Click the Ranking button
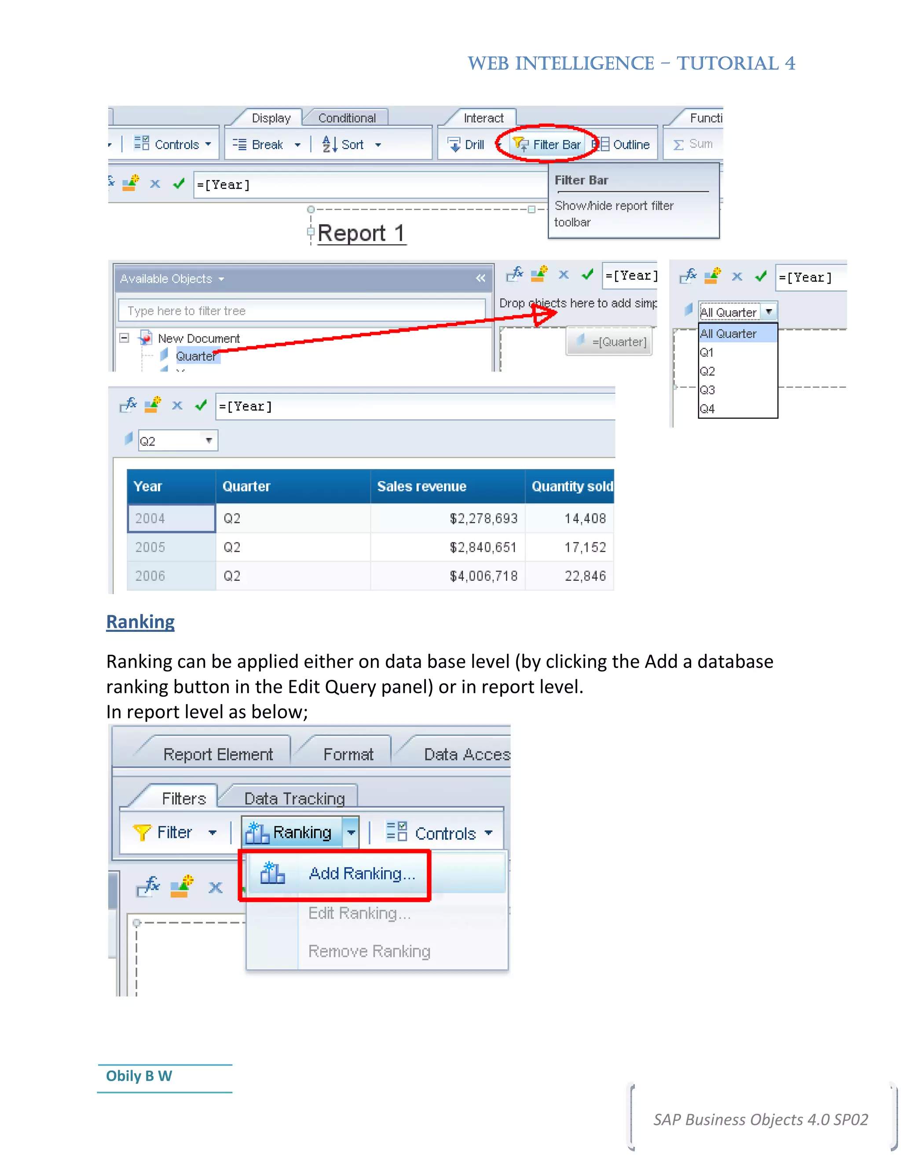 291,832
